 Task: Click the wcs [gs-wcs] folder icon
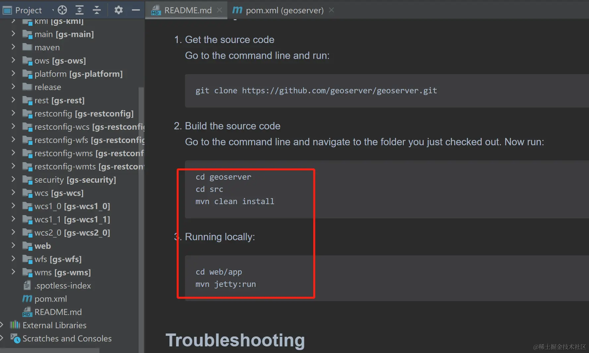pos(27,193)
